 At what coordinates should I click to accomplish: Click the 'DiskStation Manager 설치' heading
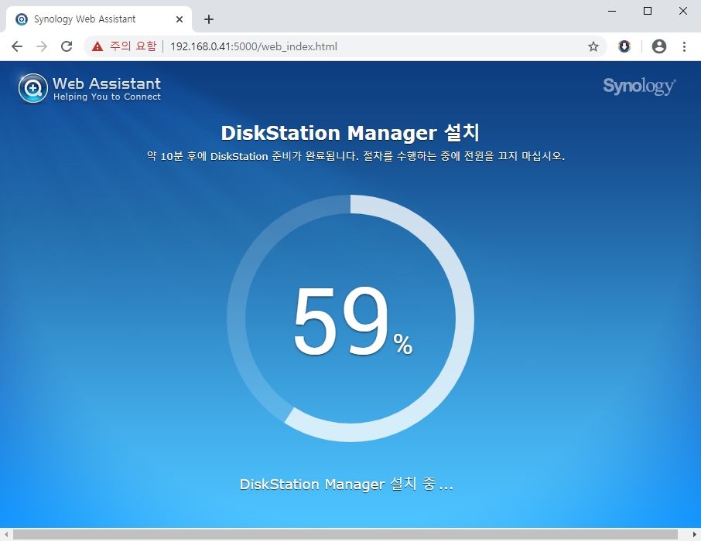350,133
